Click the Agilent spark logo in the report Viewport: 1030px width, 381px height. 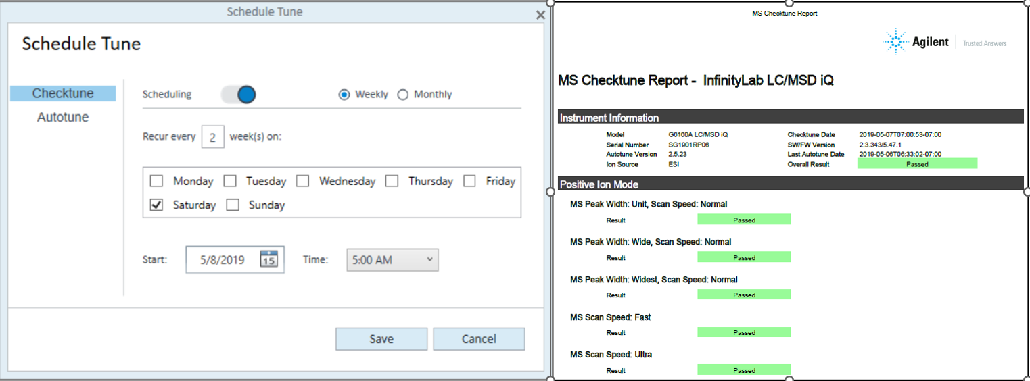click(x=895, y=42)
